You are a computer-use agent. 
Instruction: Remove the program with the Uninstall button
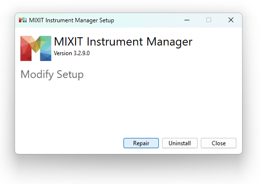(180, 143)
